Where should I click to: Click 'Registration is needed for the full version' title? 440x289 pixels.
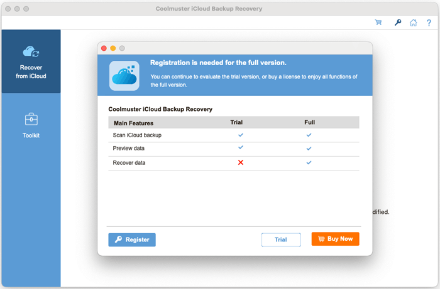[x=218, y=63]
